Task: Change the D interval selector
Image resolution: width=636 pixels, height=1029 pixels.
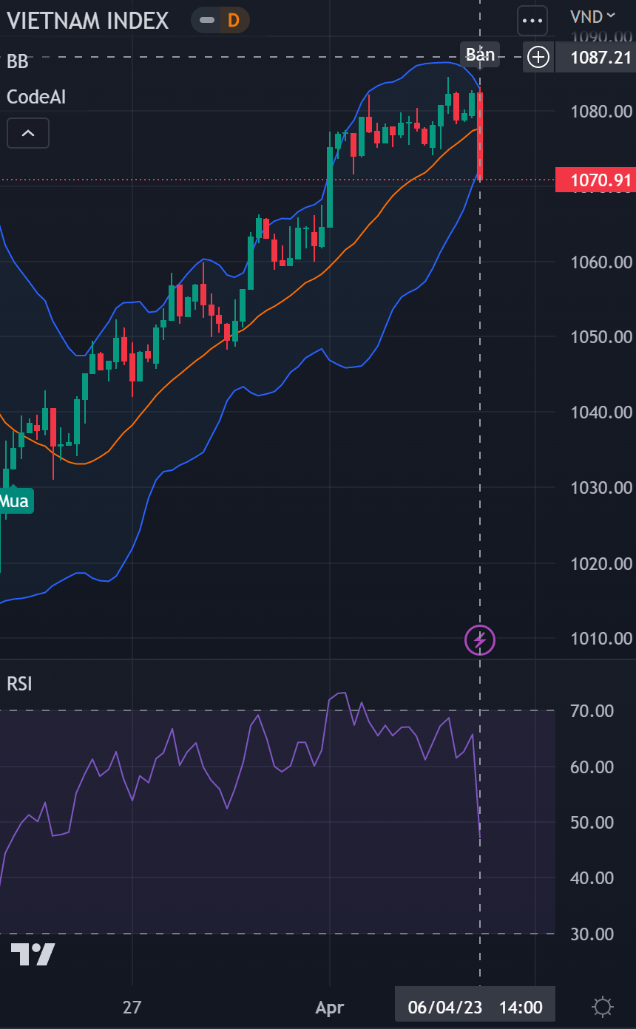Action: click(234, 20)
